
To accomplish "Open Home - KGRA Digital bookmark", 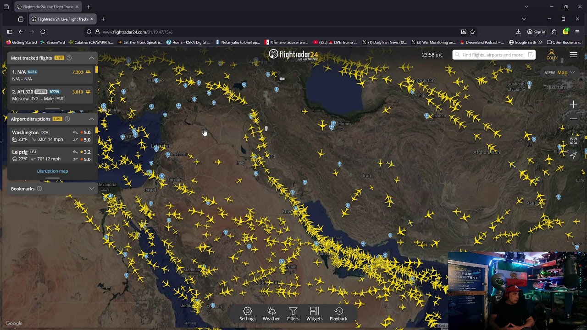I will [188, 42].
